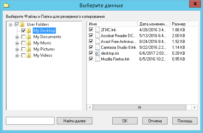203x133 pixels.
Task: Click the Найти далее button
Action: (x=74, y=121)
